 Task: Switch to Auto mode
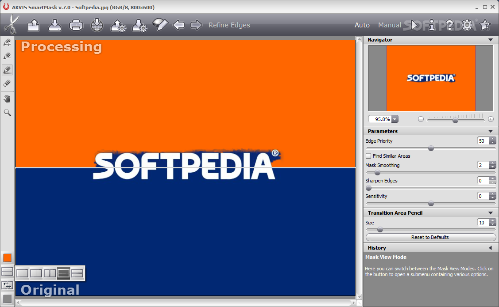pyautogui.click(x=362, y=25)
